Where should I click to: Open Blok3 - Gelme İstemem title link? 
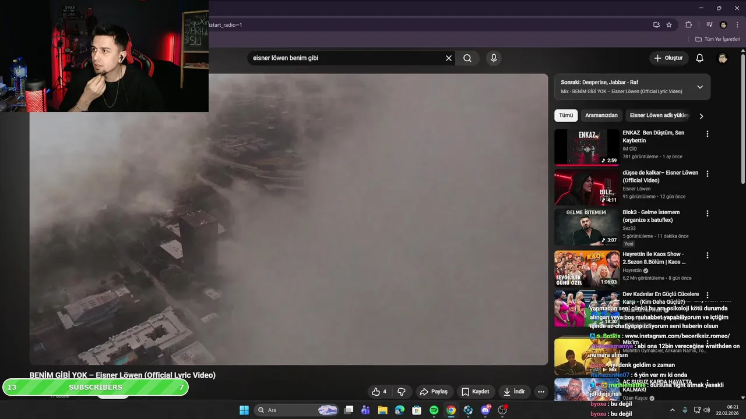tap(651, 216)
